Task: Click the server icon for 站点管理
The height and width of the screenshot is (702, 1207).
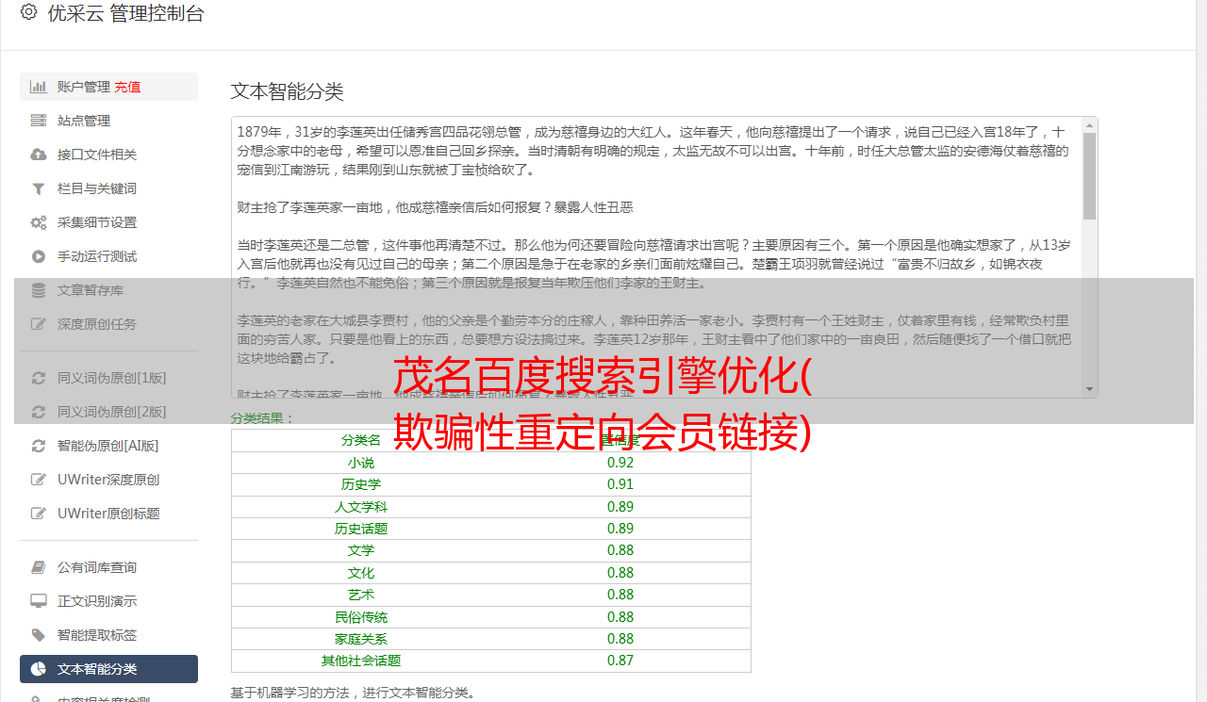Action: tap(38, 121)
